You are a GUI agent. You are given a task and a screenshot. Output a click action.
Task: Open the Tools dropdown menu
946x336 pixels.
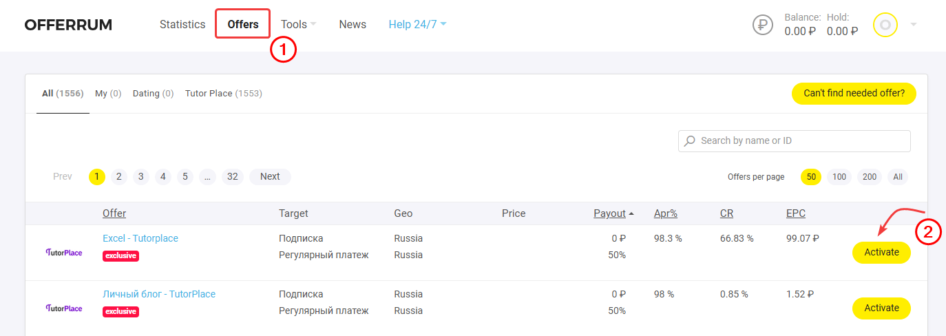299,24
